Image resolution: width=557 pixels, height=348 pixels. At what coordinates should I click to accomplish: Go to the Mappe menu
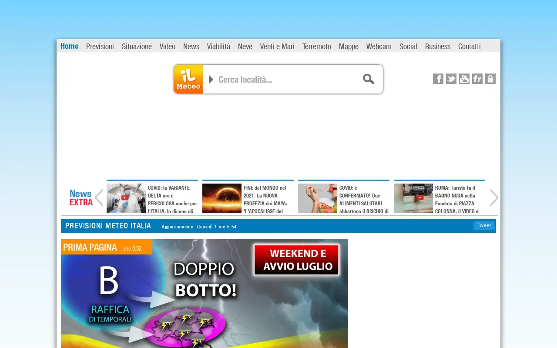point(349,47)
